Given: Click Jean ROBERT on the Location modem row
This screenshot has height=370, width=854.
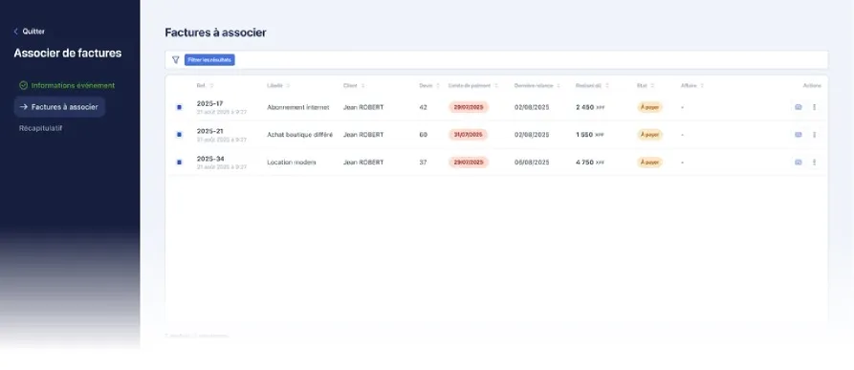Looking at the screenshot, I should (x=363, y=163).
